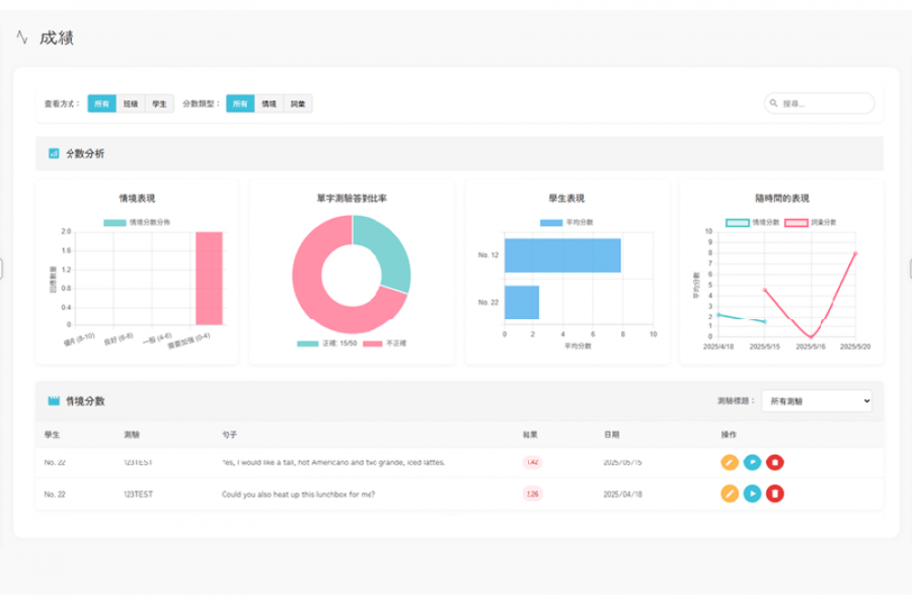Filter score type by 詞彙
This screenshot has height=608, width=912.
(x=298, y=104)
